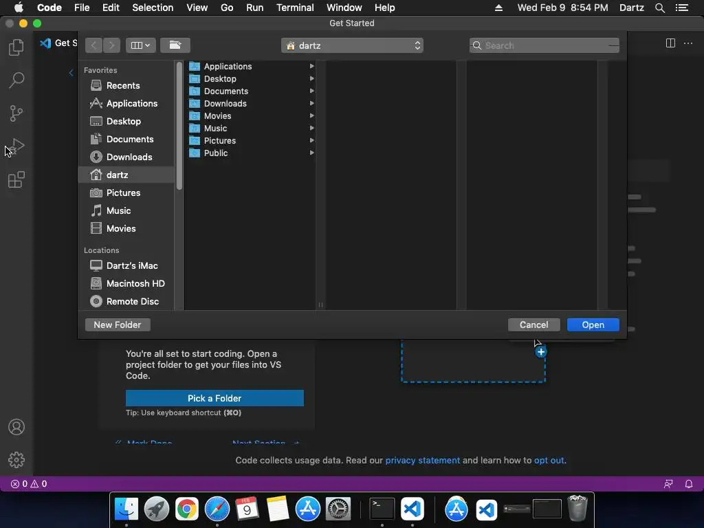Click the Pick a Folder button
Screen dimensions: 704x528
coord(214,398)
